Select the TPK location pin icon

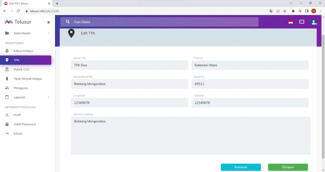7,60
